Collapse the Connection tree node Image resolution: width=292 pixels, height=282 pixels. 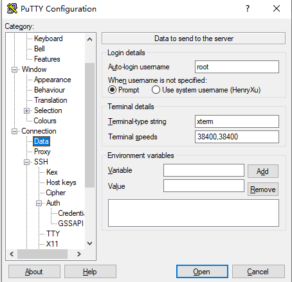point(14,131)
